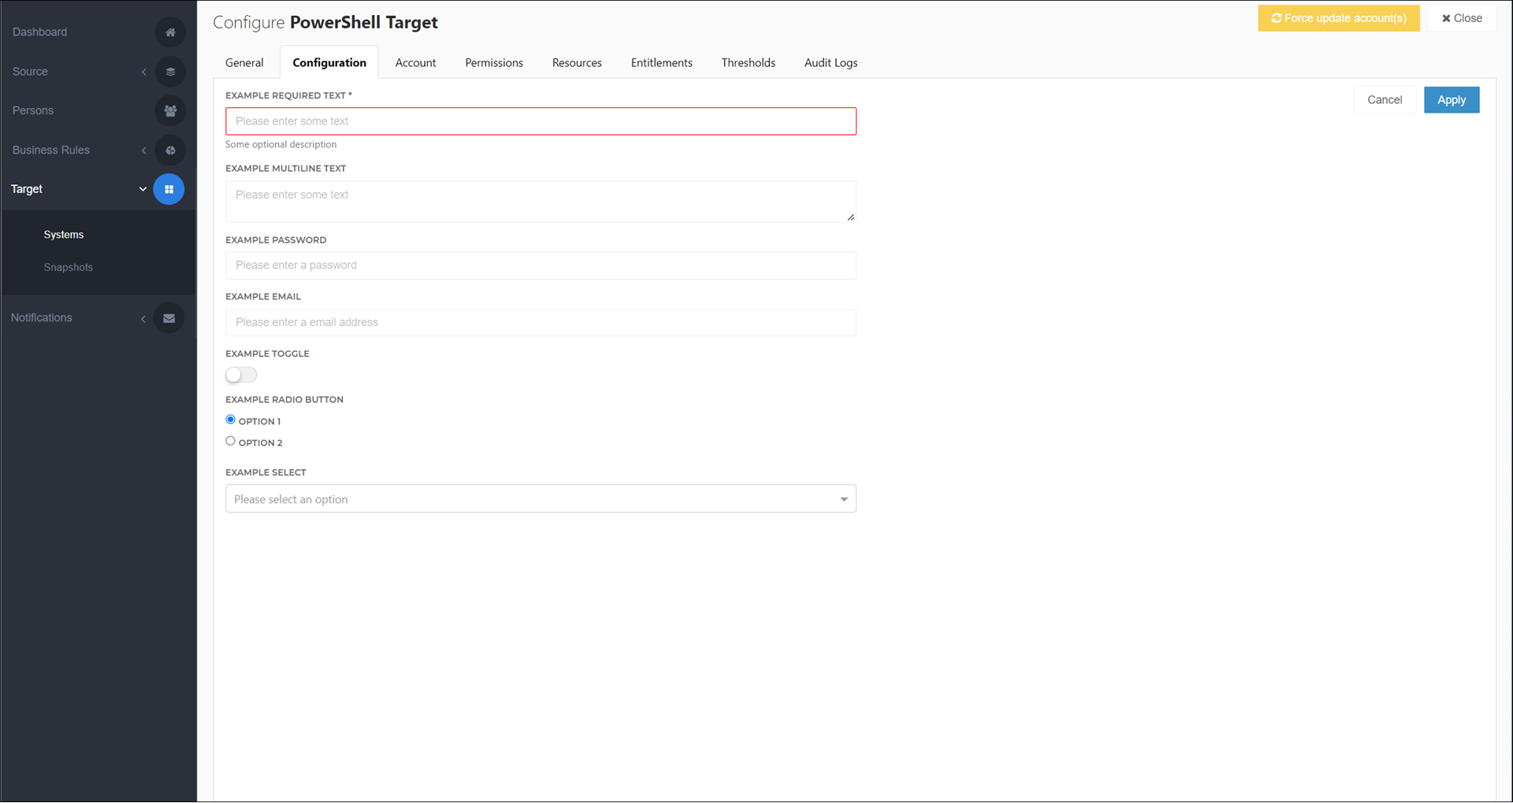Enable the Example Toggle switch
Viewport: 1513px width, 803px height.
pos(241,375)
